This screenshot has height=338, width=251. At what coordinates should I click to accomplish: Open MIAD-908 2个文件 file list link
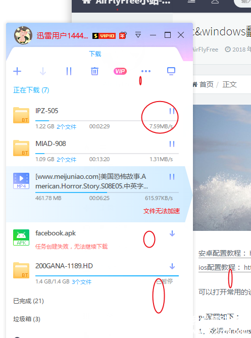[x=66, y=160]
